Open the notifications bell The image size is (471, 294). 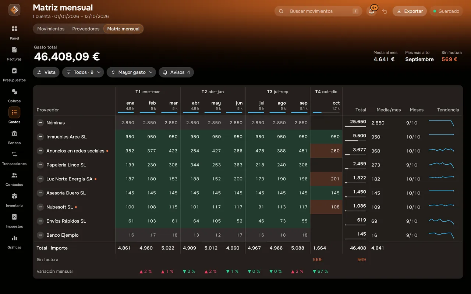(x=372, y=11)
